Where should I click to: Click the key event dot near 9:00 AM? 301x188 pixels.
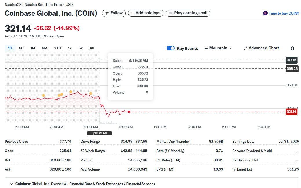(x=91, y=93)
